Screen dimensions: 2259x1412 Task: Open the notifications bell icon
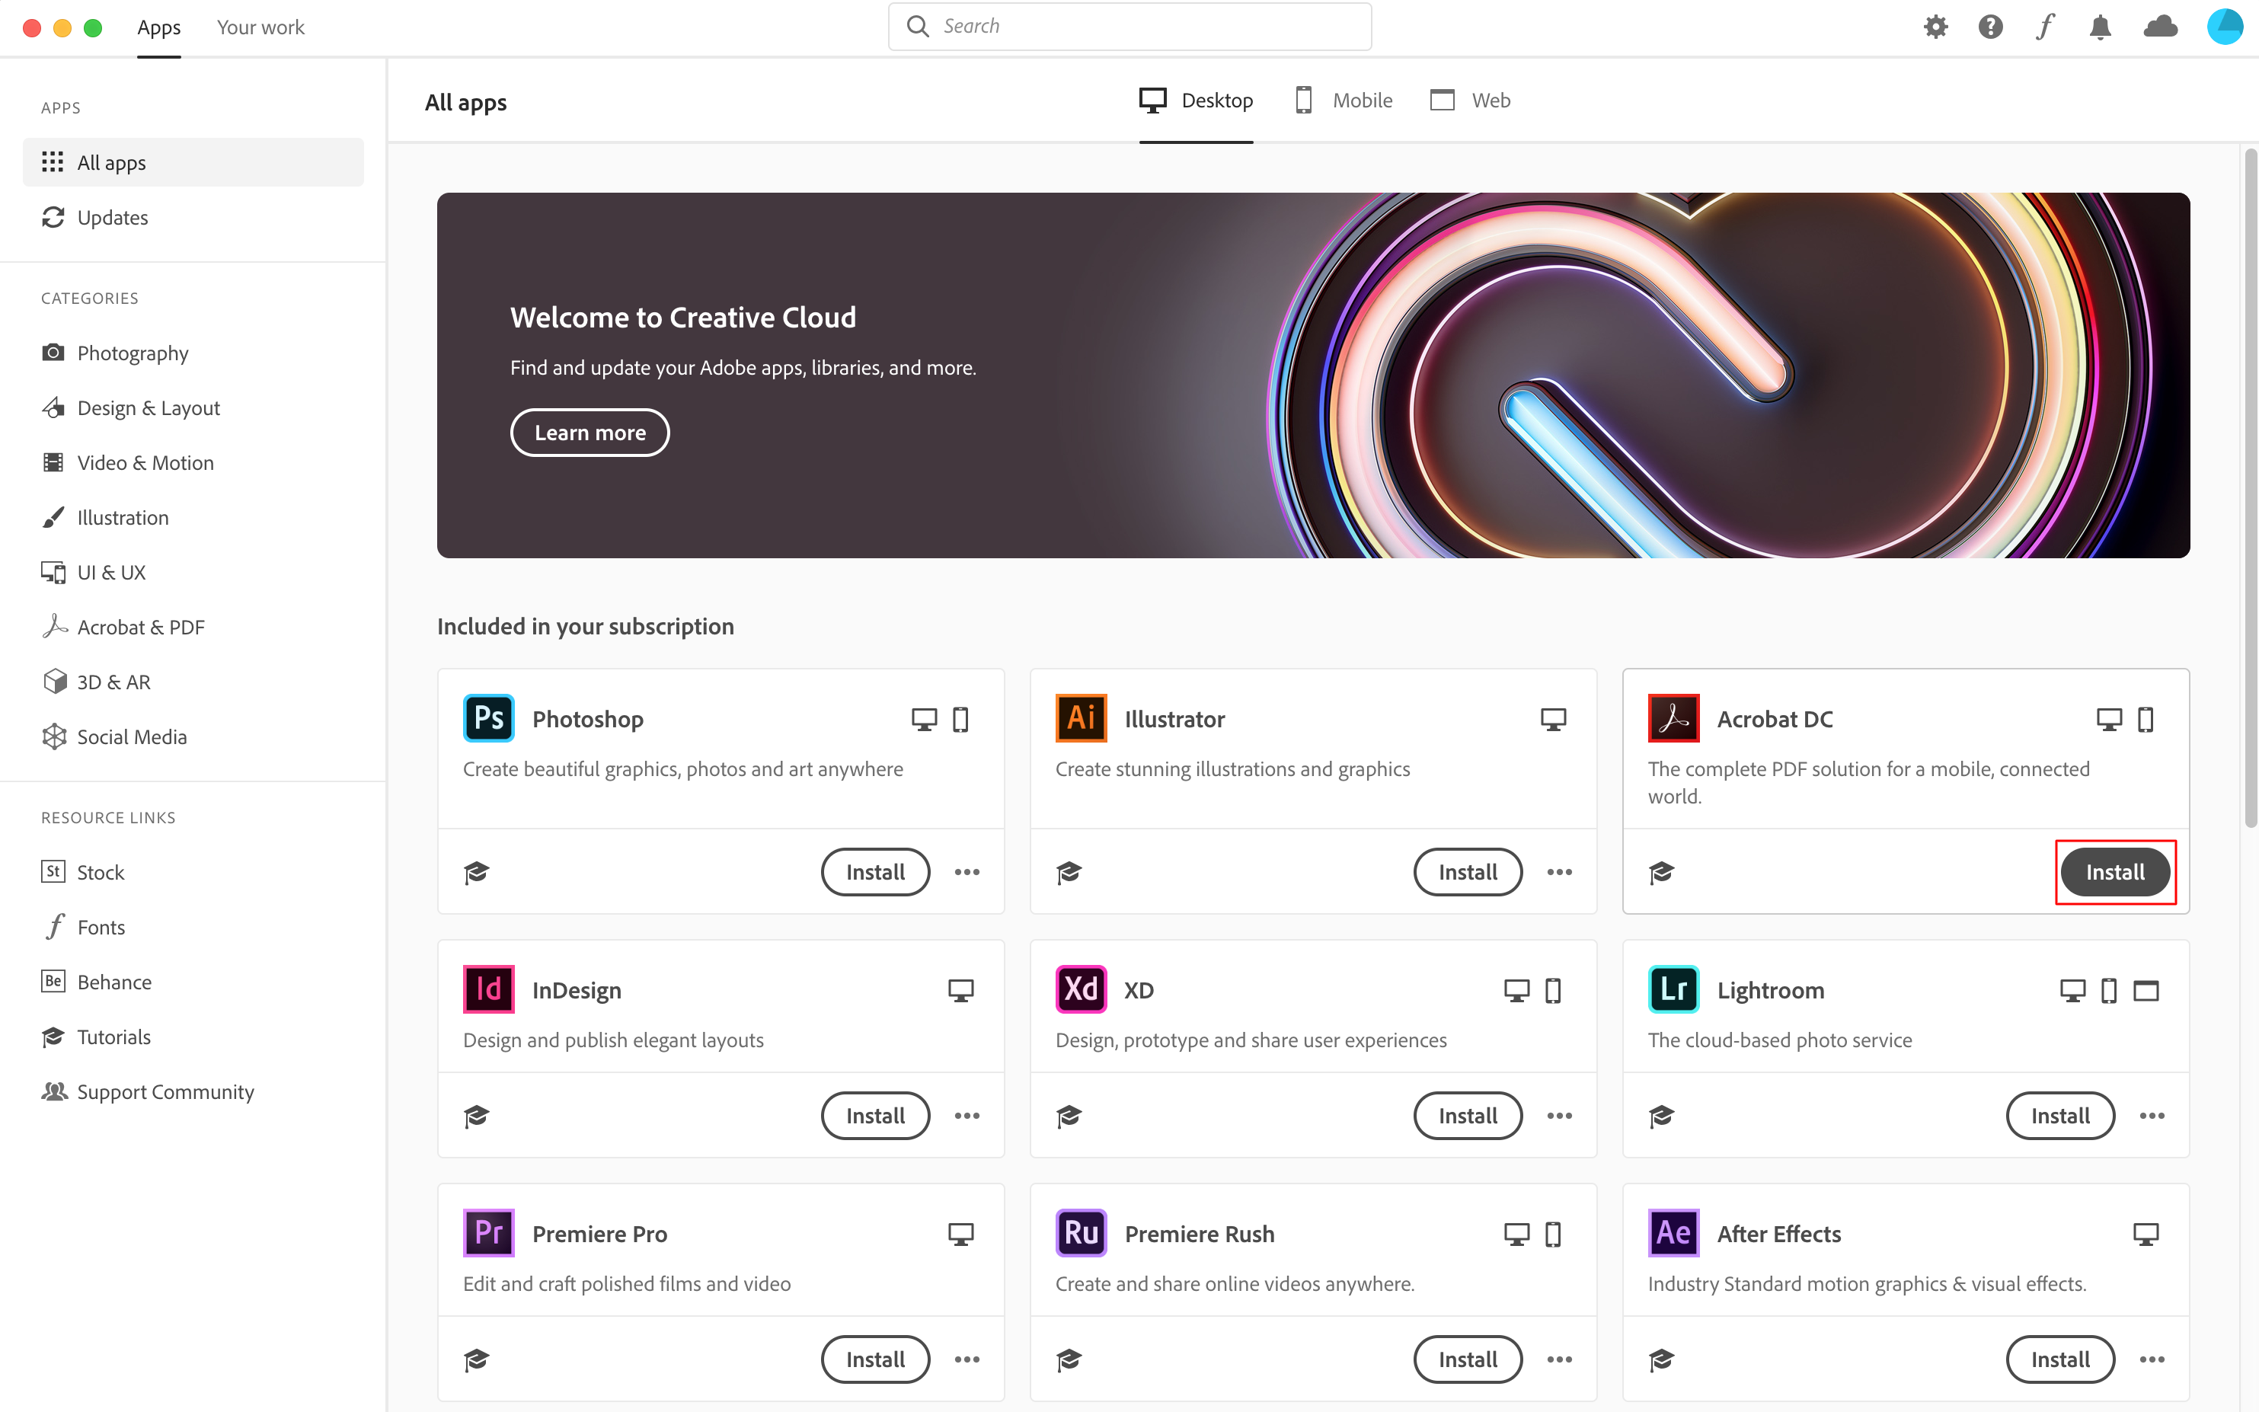pos(2101,27)
